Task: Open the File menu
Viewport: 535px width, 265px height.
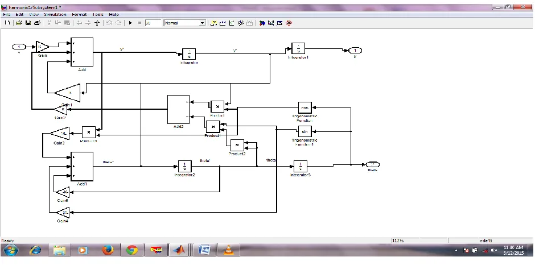Action: click(x=6, y=14)
